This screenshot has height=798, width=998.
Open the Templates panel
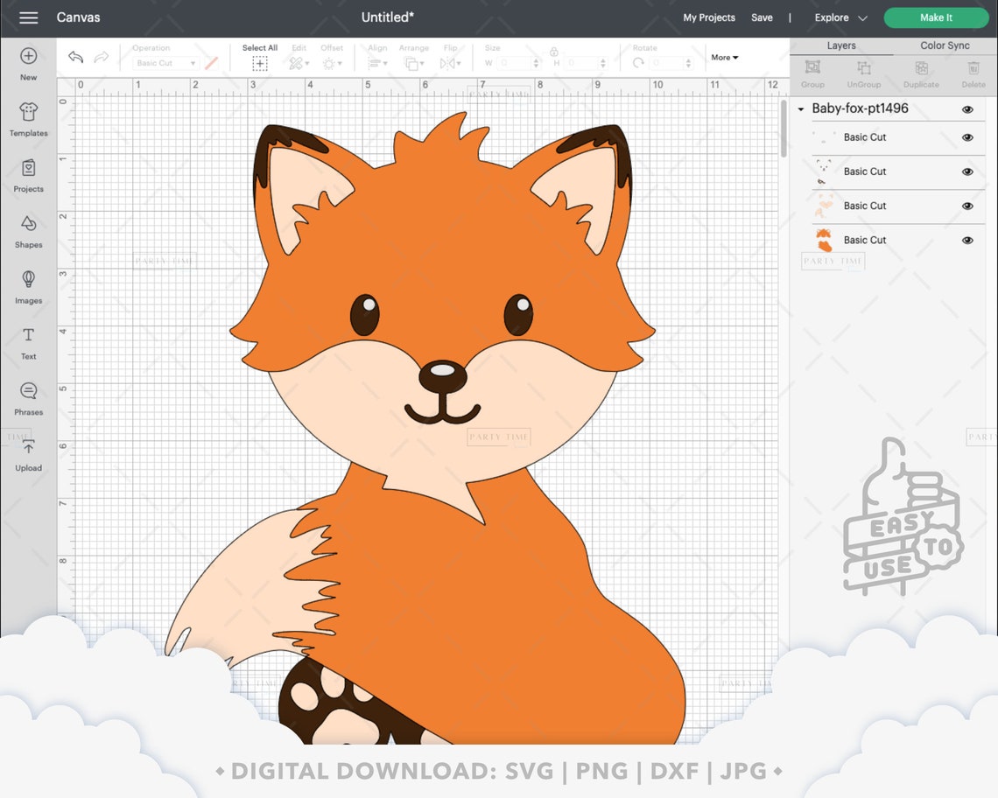coord(28,118)
